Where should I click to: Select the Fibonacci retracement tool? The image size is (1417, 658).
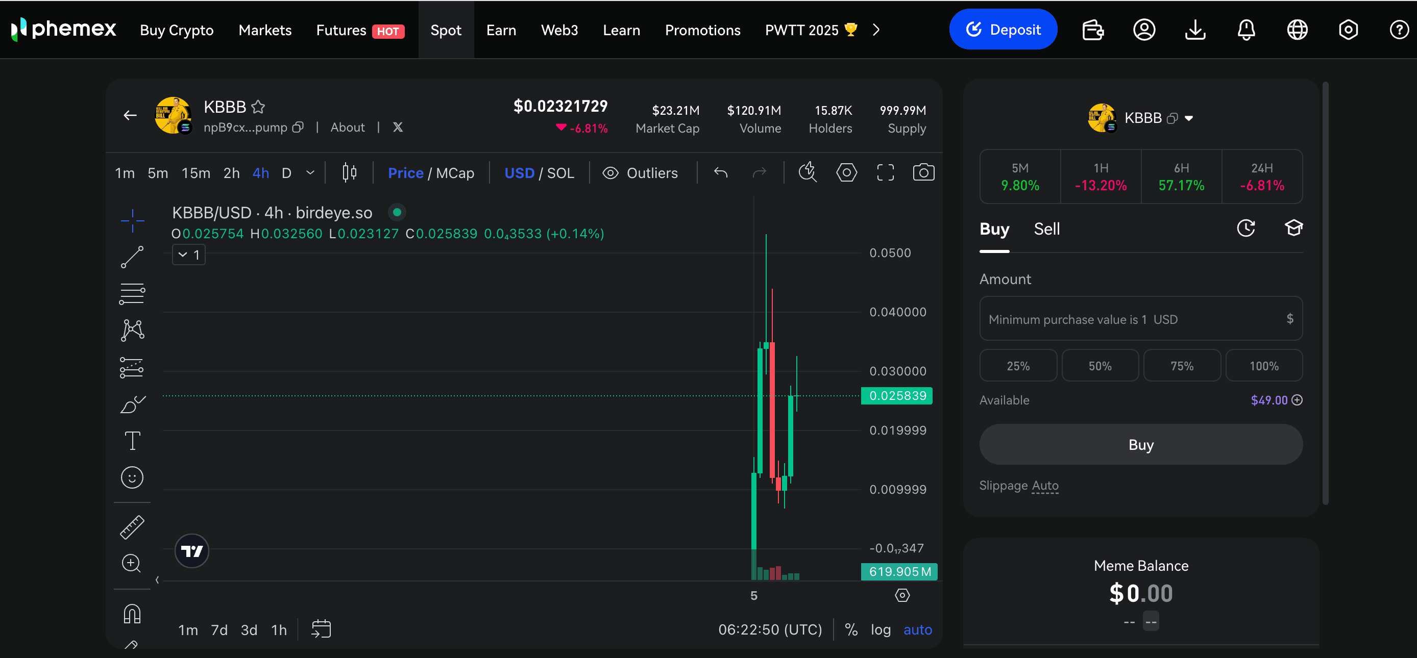click(x=132, y=294)
